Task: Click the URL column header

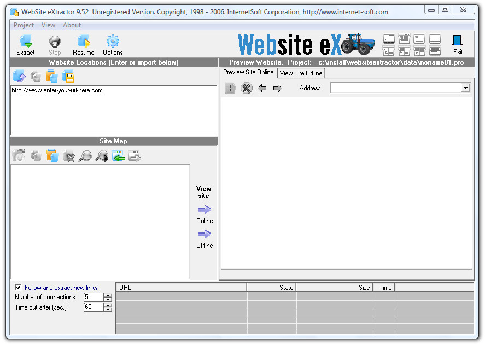Action: (x=181, y=287)
